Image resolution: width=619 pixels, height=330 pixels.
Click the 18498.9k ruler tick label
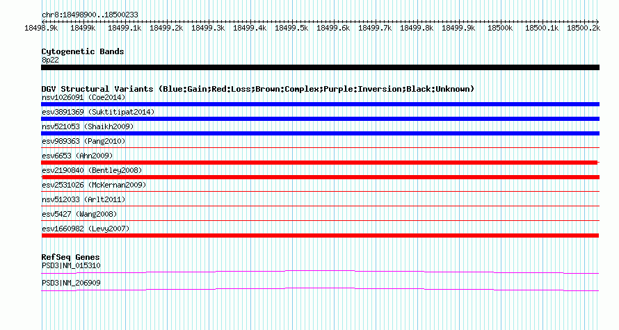coord(41,28)
